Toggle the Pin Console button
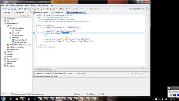This screenshot has width=179, height=101. tap(132, 74)
